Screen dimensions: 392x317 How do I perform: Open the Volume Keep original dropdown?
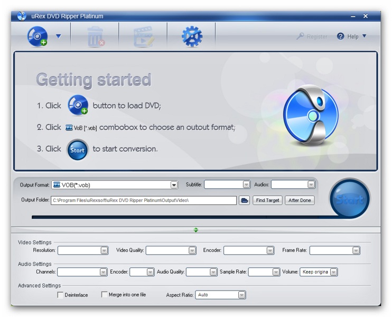coord(319,272)
